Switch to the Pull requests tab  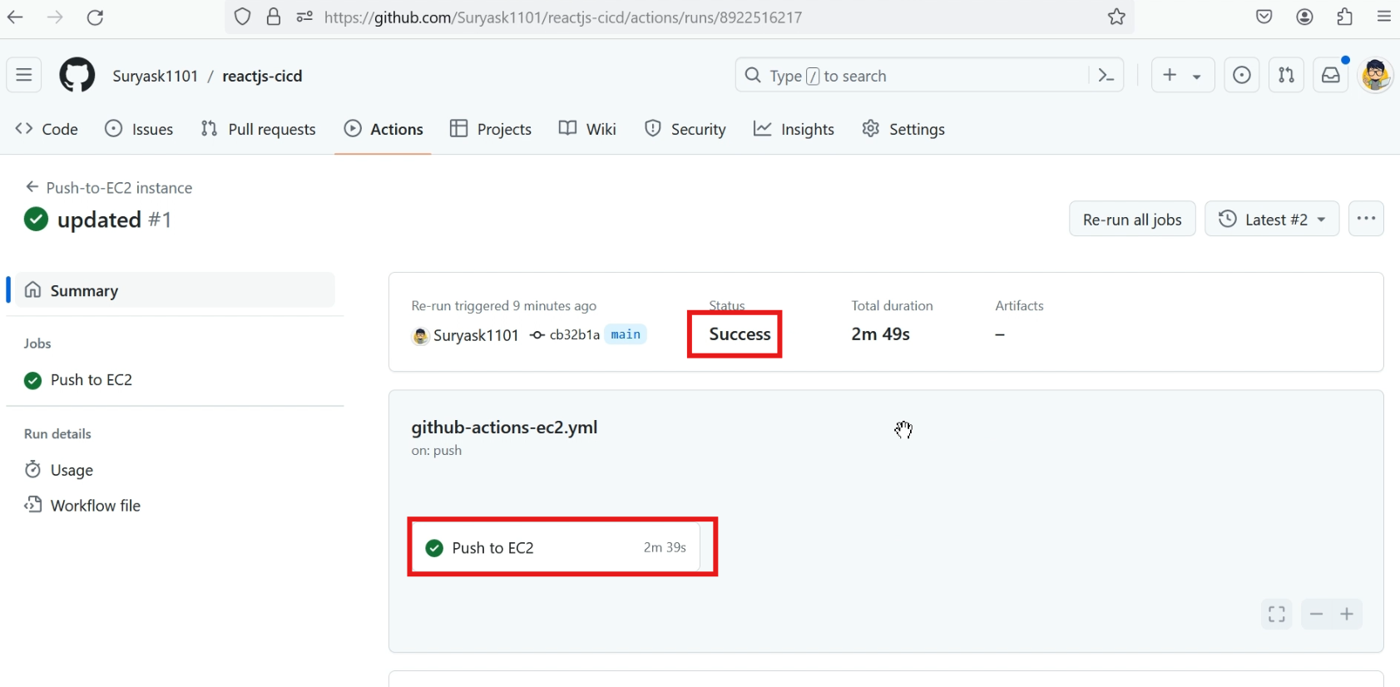tap(258, 129)
